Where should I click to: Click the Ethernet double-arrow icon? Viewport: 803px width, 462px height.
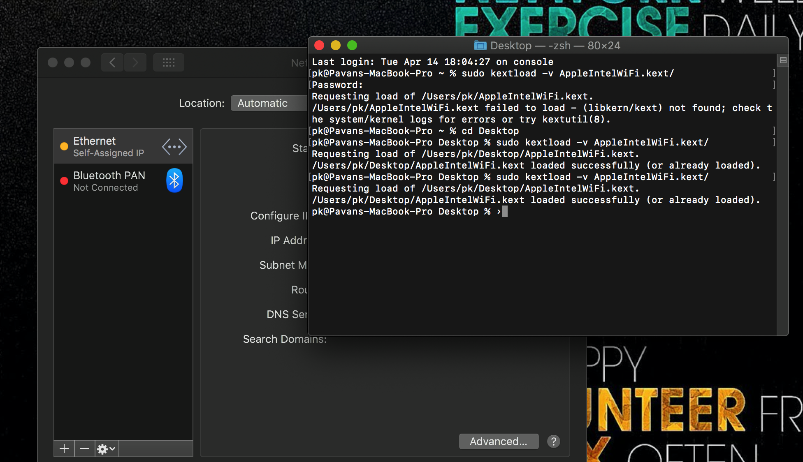(x=174, y=147)
